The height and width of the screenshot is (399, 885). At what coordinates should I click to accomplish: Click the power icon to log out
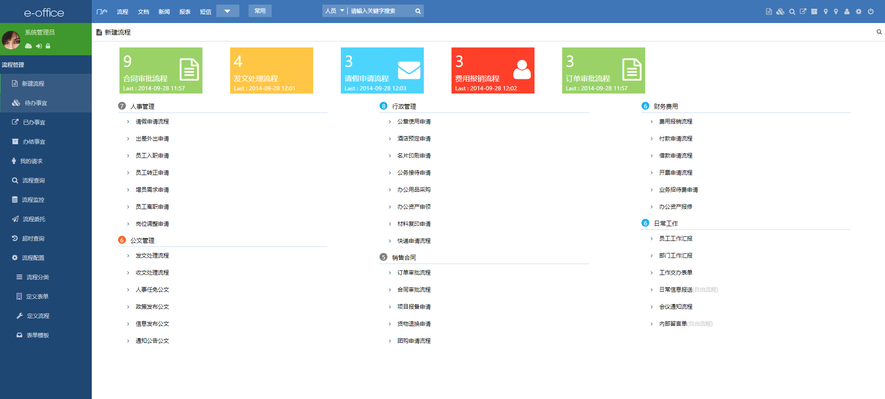871,12
